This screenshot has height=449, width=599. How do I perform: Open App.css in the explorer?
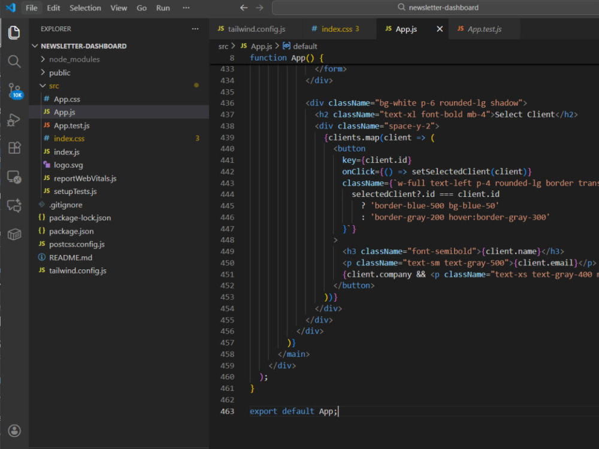click(x=119, y=99)
